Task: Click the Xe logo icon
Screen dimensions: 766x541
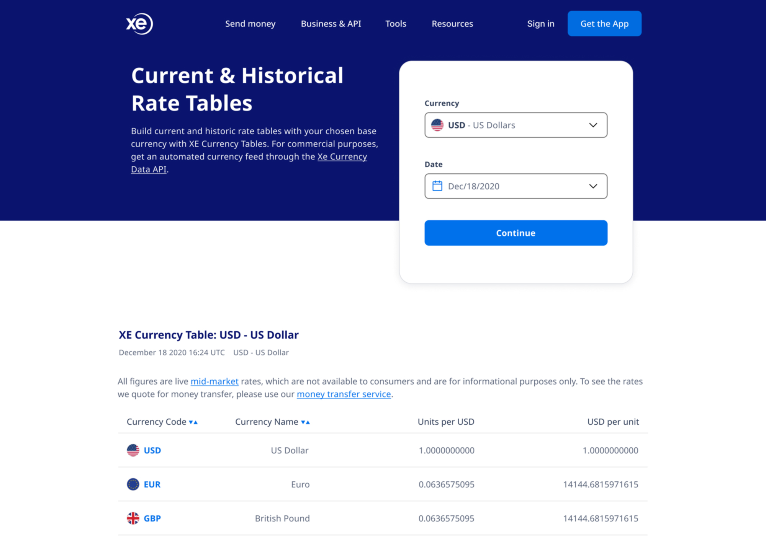Action: pyautogui.click(x=139, y=24)
